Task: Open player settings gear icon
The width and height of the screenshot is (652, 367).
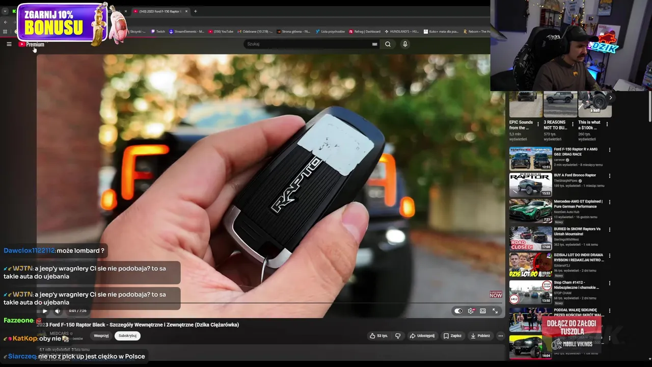Action: 471,311
